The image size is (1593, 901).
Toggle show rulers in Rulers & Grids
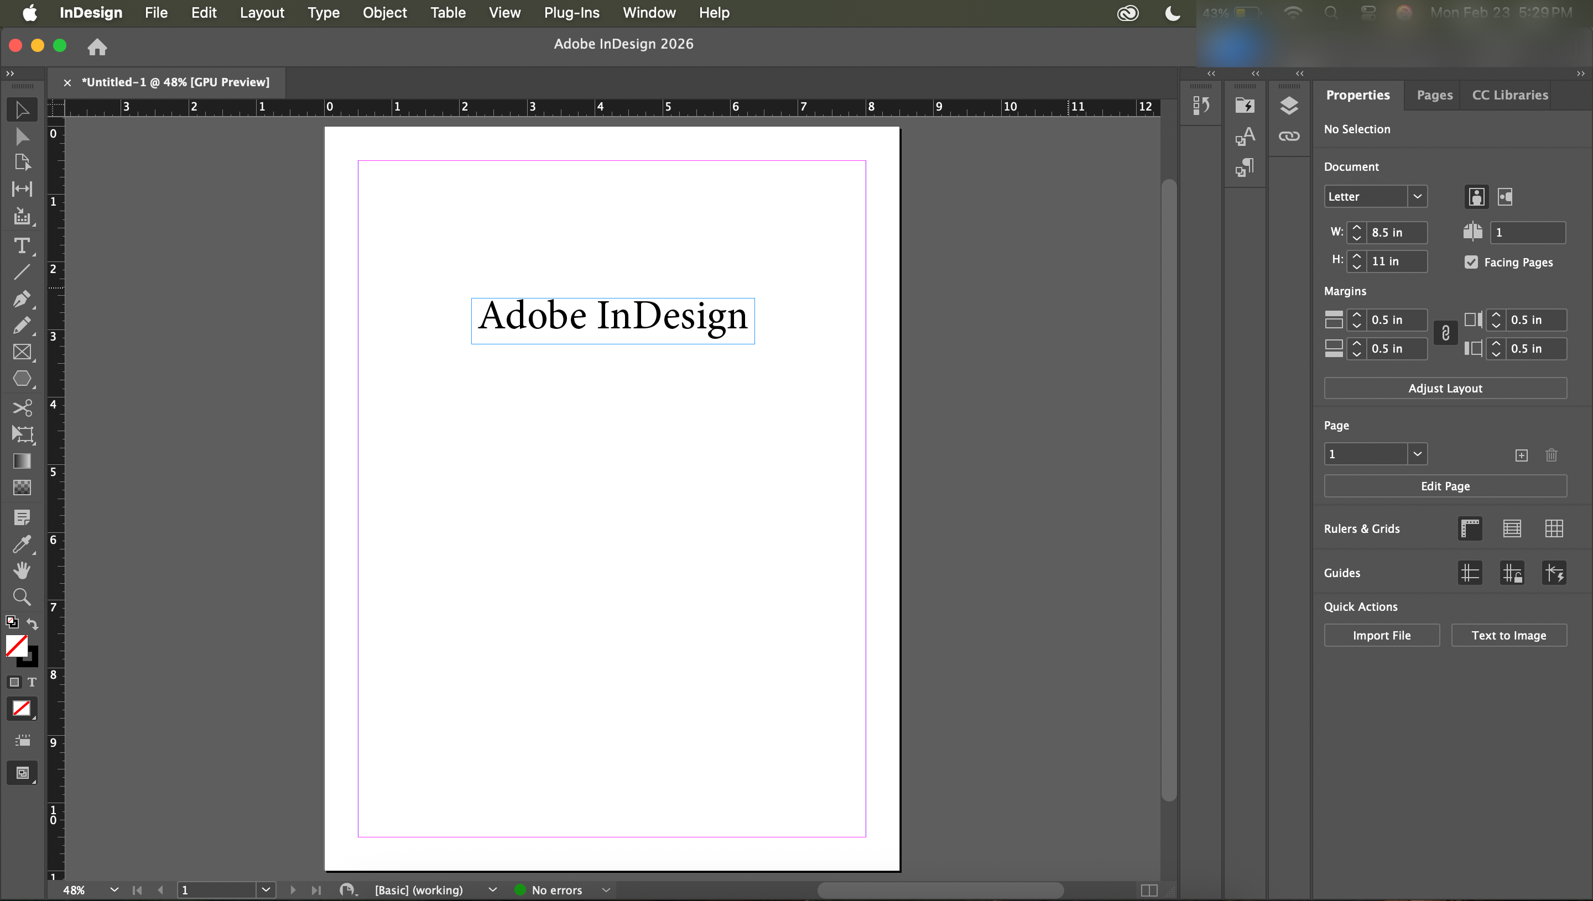click(1470, 528)
